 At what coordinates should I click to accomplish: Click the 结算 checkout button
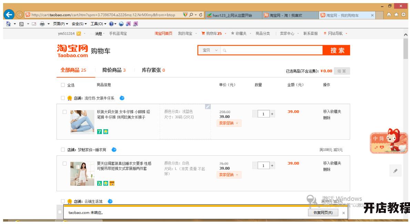(x=342, y=71)
